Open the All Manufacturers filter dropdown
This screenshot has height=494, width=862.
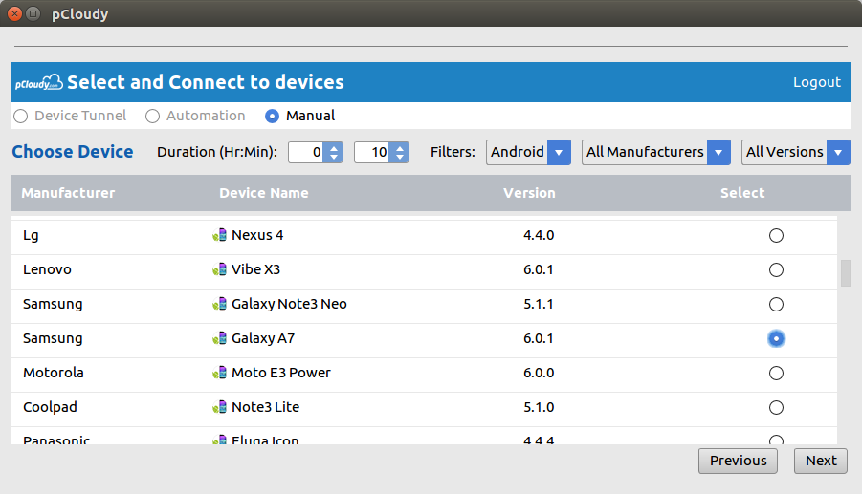coord(656,152)
